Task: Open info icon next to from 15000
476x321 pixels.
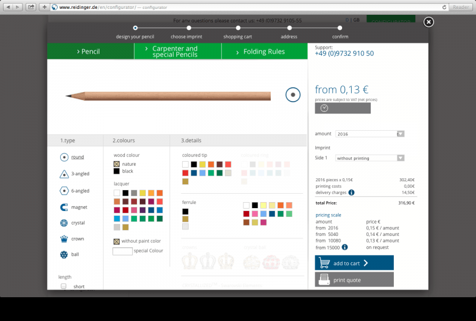Action: pyautogui.click(x=345, y=247)
